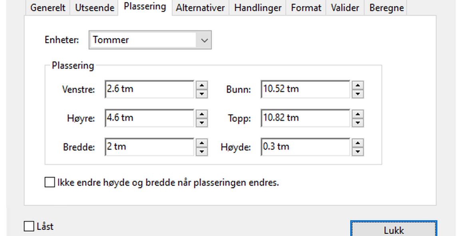Focus the Topp value field
Viewport: 466px width, 236px height.
pyautogui.click(x=305, y=118)
